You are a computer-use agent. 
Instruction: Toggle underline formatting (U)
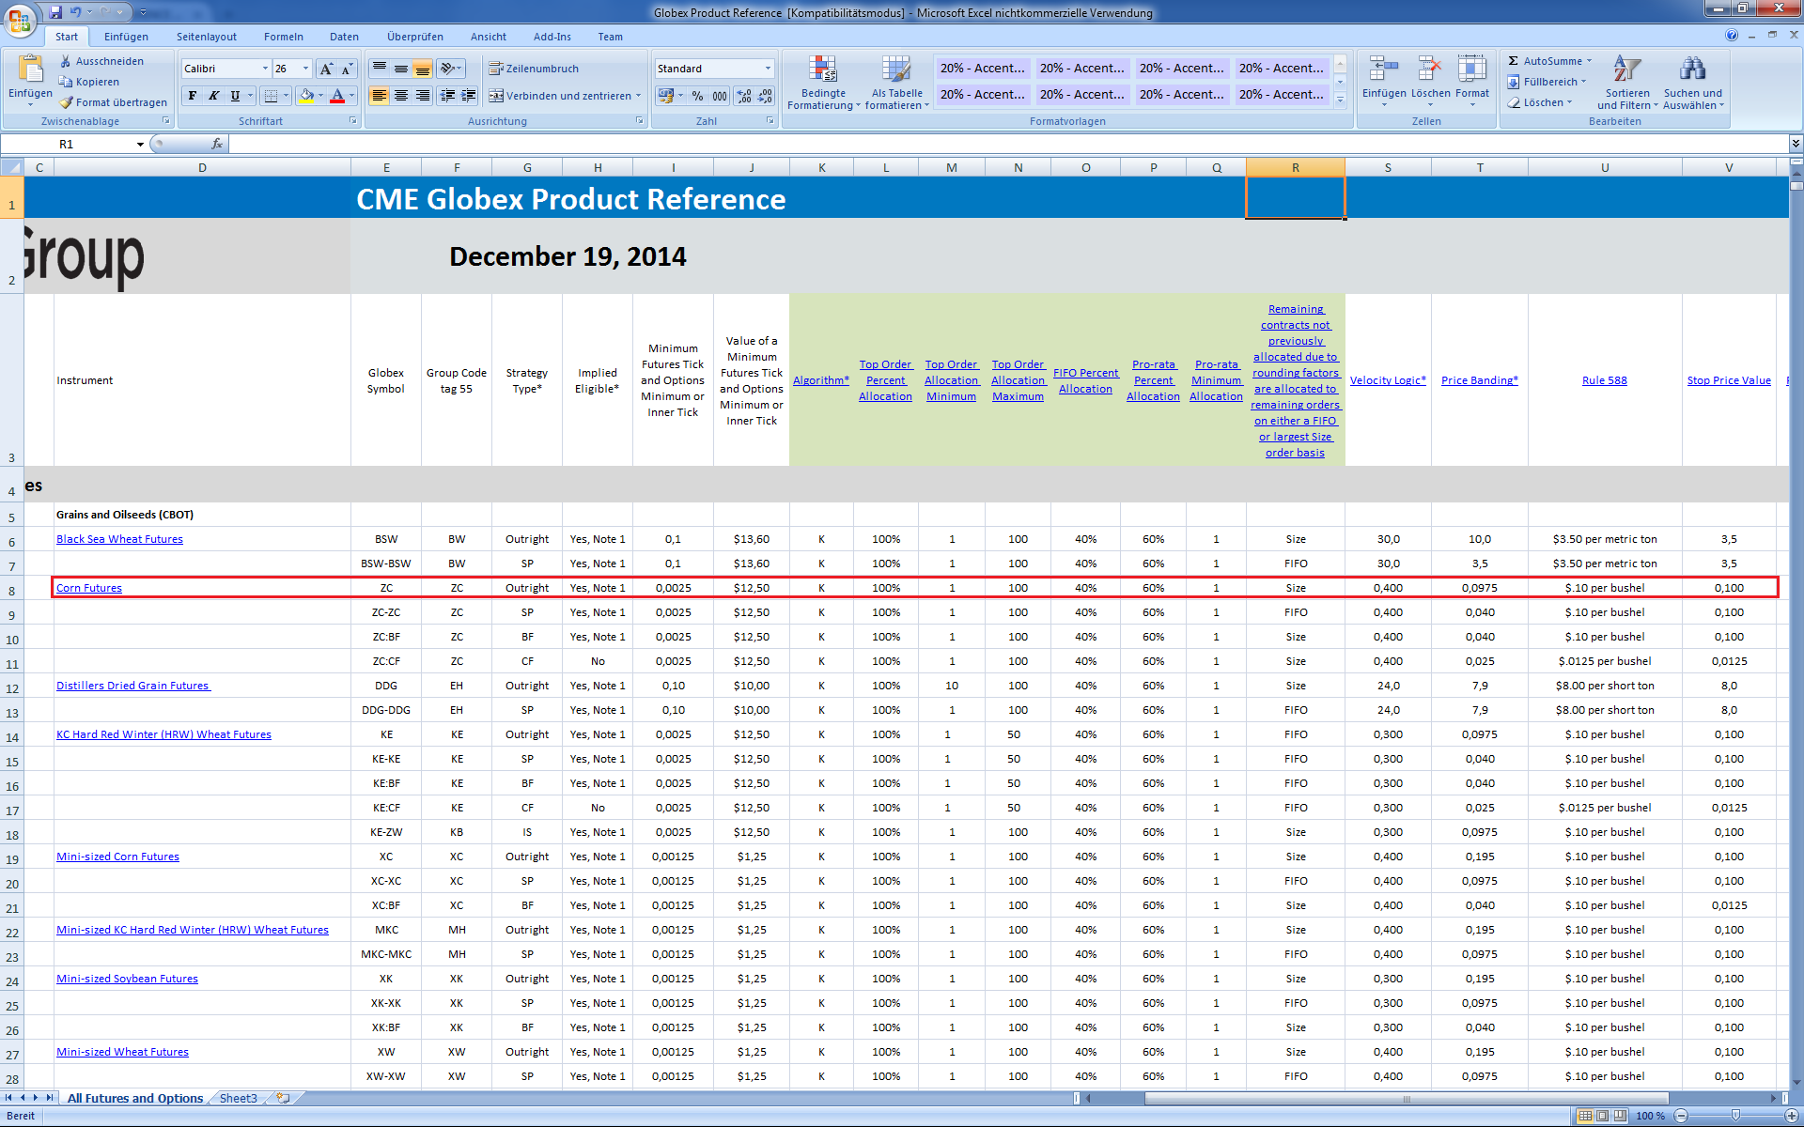pyautogui.click(x=235, y=96)
